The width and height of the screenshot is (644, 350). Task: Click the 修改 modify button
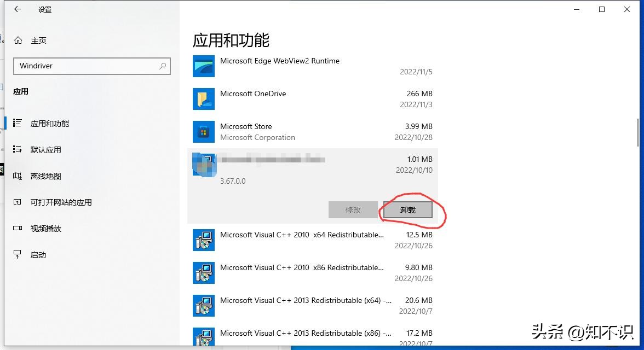point(353,209)
